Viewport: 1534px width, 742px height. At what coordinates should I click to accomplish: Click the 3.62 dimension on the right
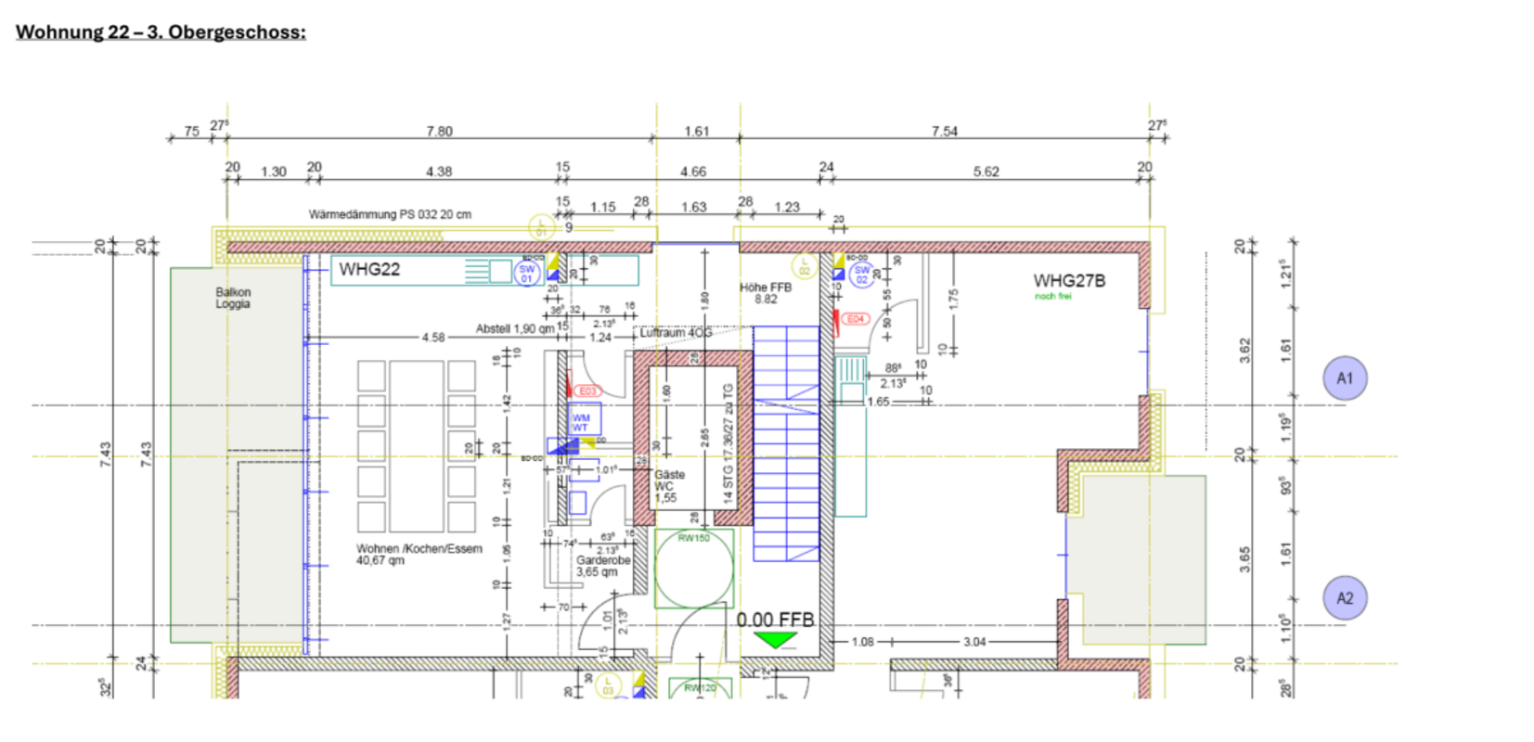[1245, 350]
